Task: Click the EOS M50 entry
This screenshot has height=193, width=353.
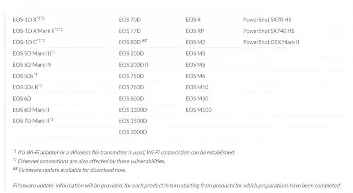Action: pyautogui.click(x=197, y=98)
